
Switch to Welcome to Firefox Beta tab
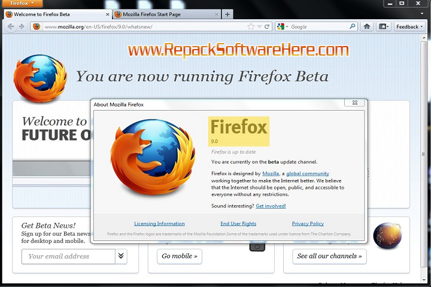pyautogui.click(x=58, y=14)
